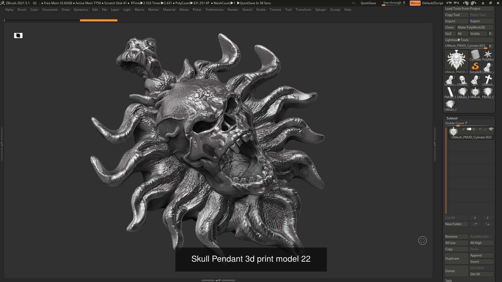This screenshot has height=282, width=502.
Task: Click move subtool into folder down arrow
Action: click(x=488, y=224)
